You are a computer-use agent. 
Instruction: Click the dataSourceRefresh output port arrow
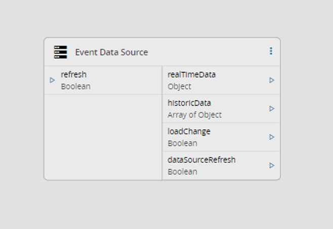pos(272,165)
